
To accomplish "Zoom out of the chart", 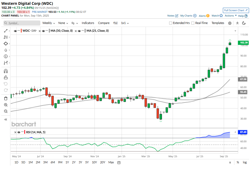I will pos(6,111).
